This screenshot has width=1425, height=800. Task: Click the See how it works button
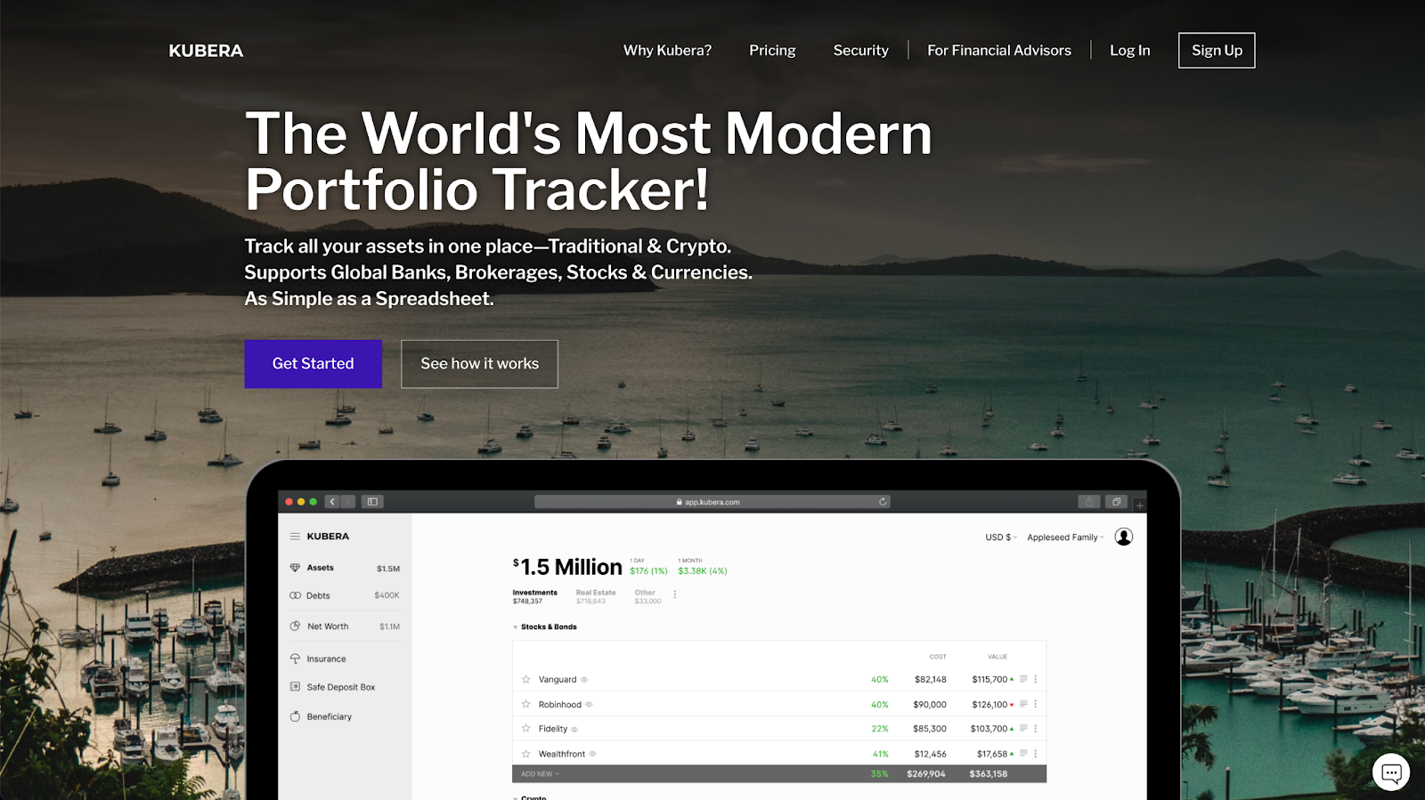[x=479, y=364]
